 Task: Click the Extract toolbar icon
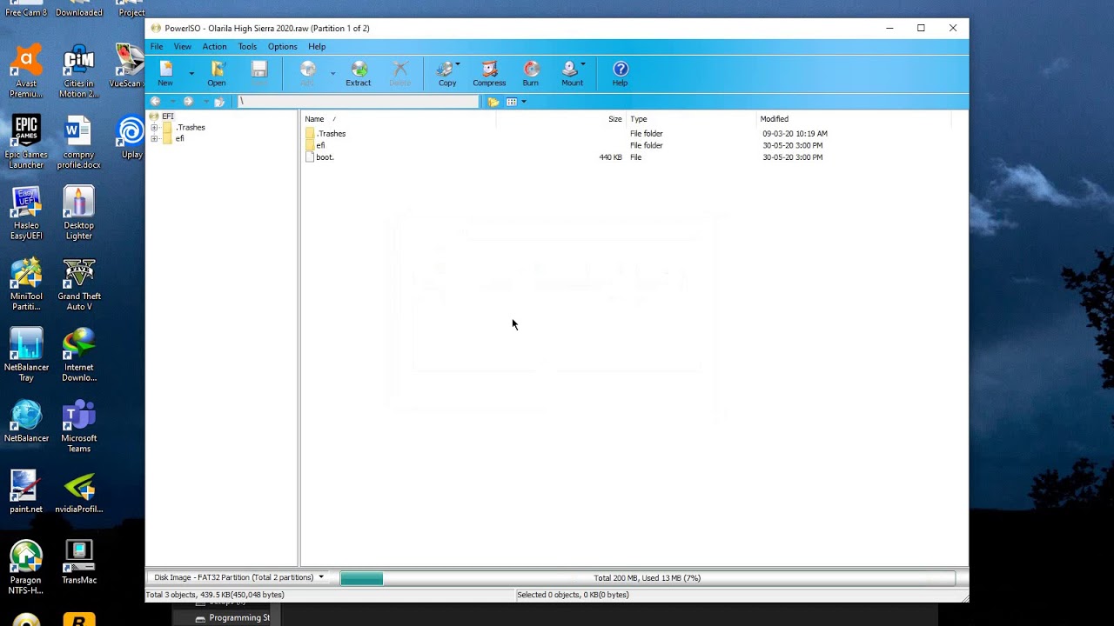click(358, 73)
